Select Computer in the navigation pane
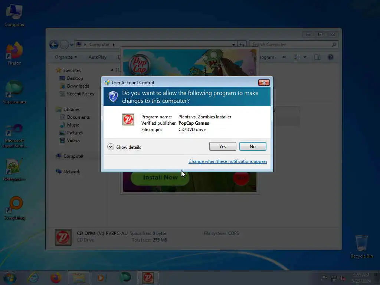Image resolution: width=380 pixels, height=285 pixels. click(x=73, y=156)
